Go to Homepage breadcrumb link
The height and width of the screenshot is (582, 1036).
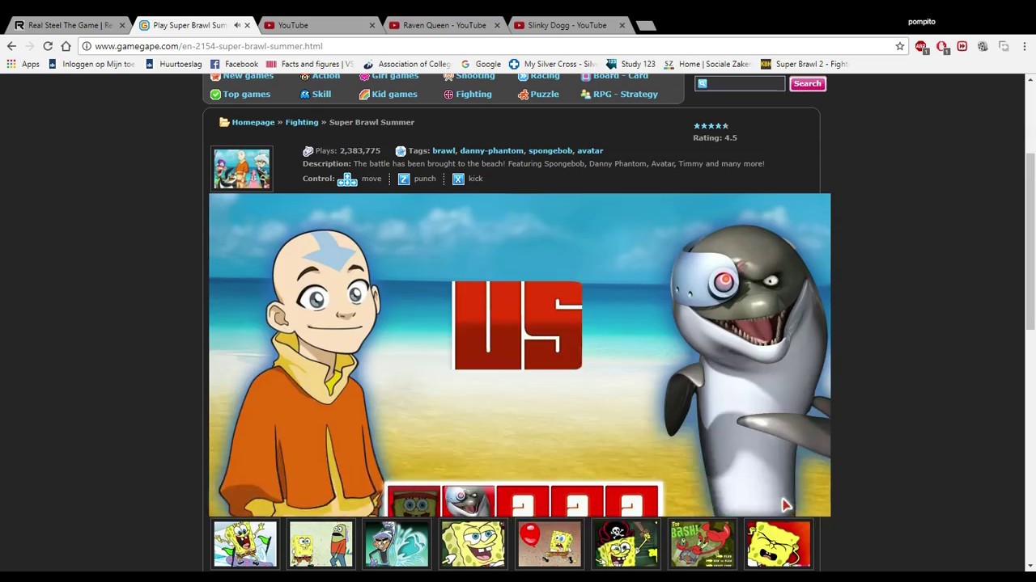tap(253, 122)
